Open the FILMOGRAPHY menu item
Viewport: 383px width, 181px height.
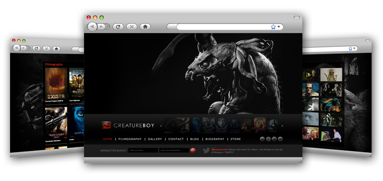click(130, 139)
